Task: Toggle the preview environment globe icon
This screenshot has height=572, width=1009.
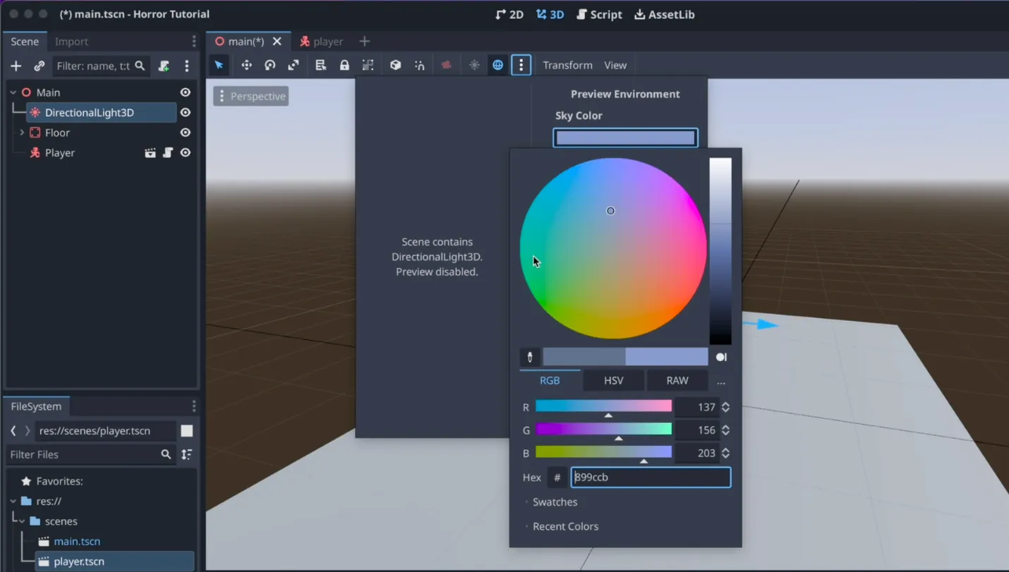Action: 498,65
